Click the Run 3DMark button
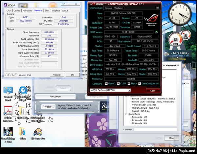 click(x=55, y=97)
